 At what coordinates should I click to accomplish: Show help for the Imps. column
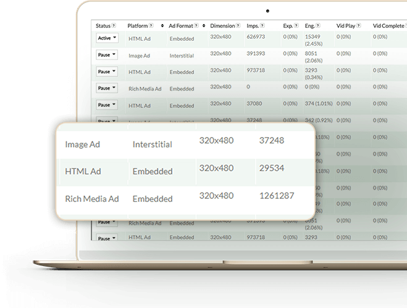click(262, 26)
